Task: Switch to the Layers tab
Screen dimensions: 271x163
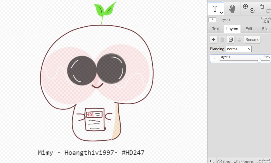Action: click(x=232, y=29)
